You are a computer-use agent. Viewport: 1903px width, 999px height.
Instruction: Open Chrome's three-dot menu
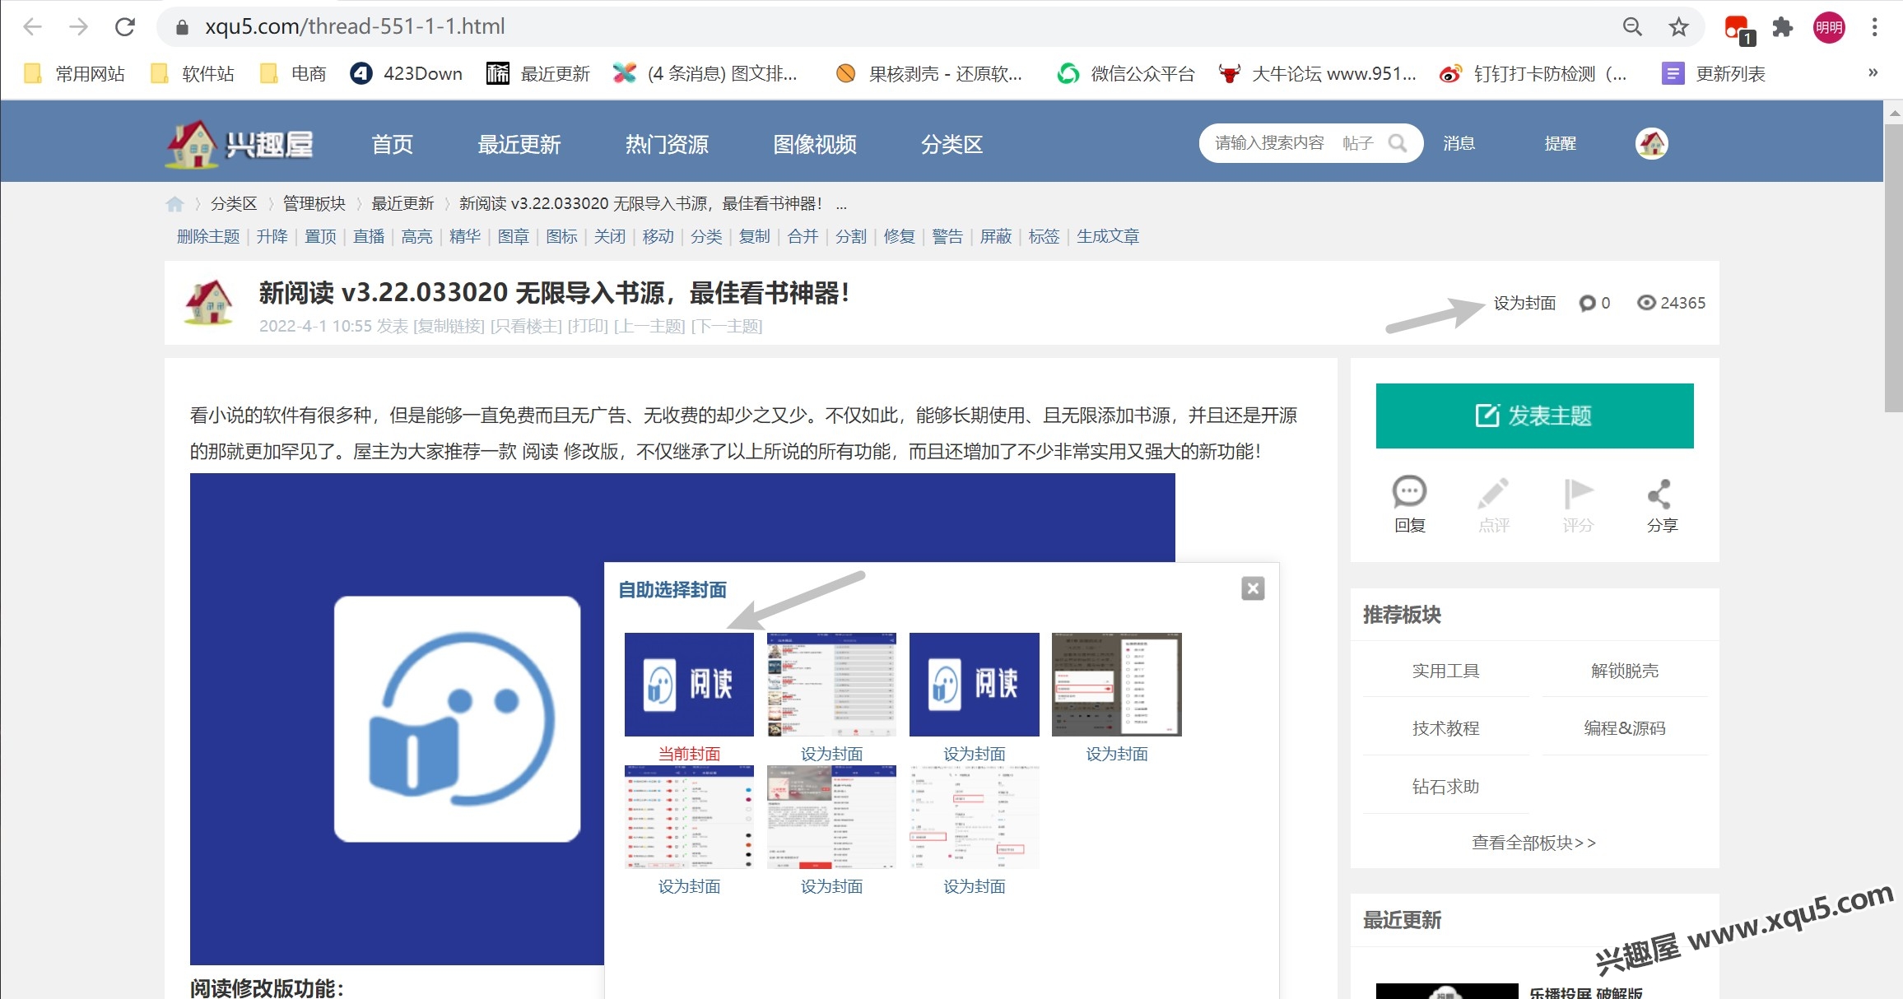[x=1874, y=27]
